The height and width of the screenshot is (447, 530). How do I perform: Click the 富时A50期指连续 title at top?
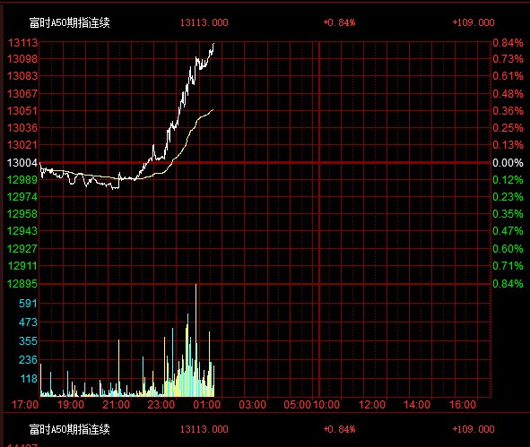(x=70, y=22)
